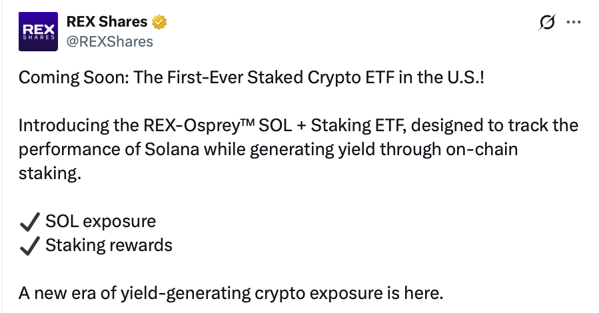Click the gold verified badge
This screenshot has height=313, width=599.
(x=159, y=23)
